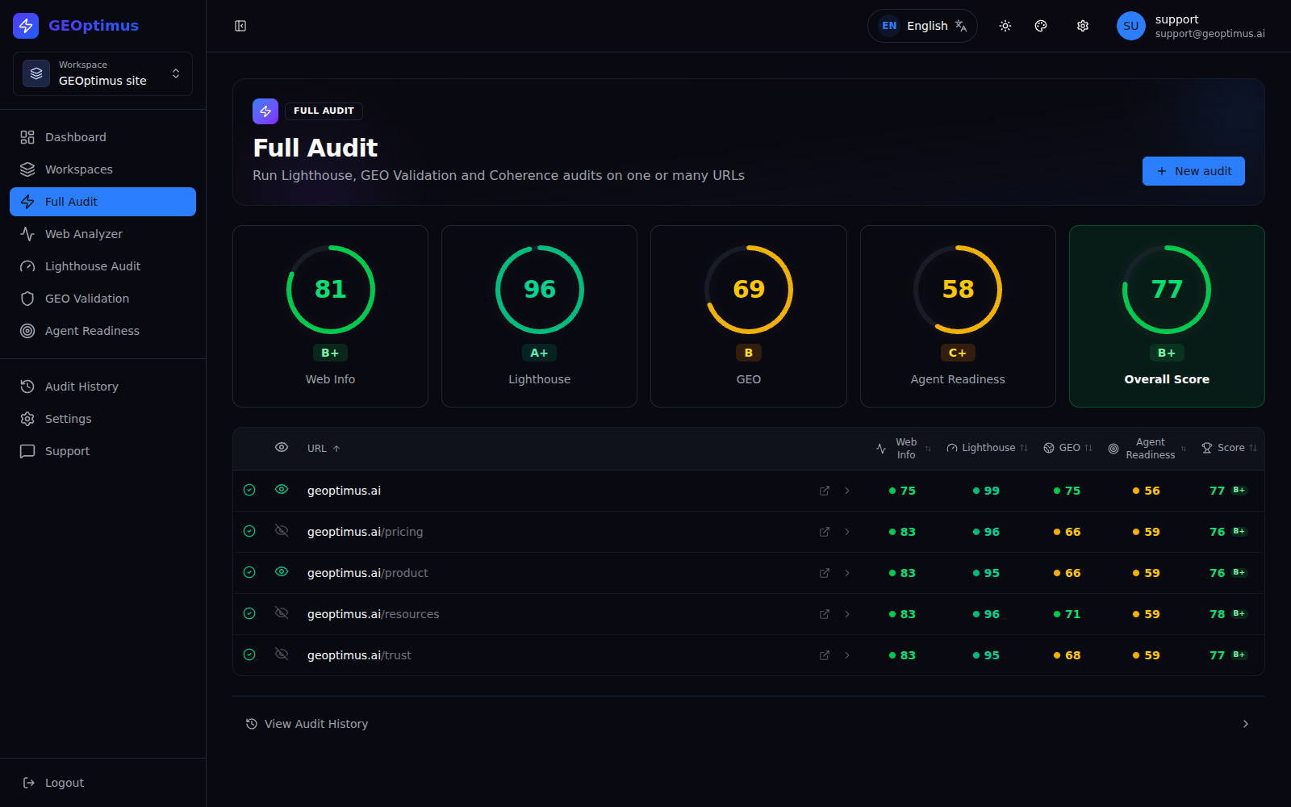Toggle light theme with the sun icon
The image size is (1291, 807).
1005,26
